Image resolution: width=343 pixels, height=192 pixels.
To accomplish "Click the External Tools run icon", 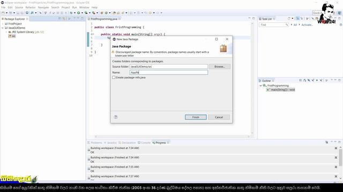I will (x=94, y=13).
